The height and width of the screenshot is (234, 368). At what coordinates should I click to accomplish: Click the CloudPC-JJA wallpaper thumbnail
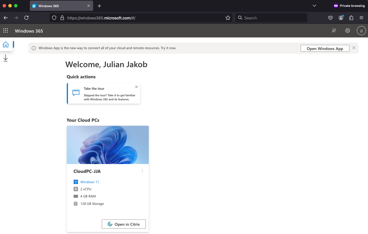click(108, 145)
